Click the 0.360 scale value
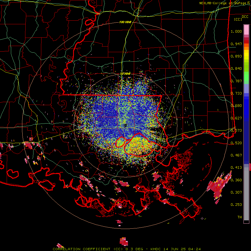Screen dimensions: 251x251 (236, 180)
